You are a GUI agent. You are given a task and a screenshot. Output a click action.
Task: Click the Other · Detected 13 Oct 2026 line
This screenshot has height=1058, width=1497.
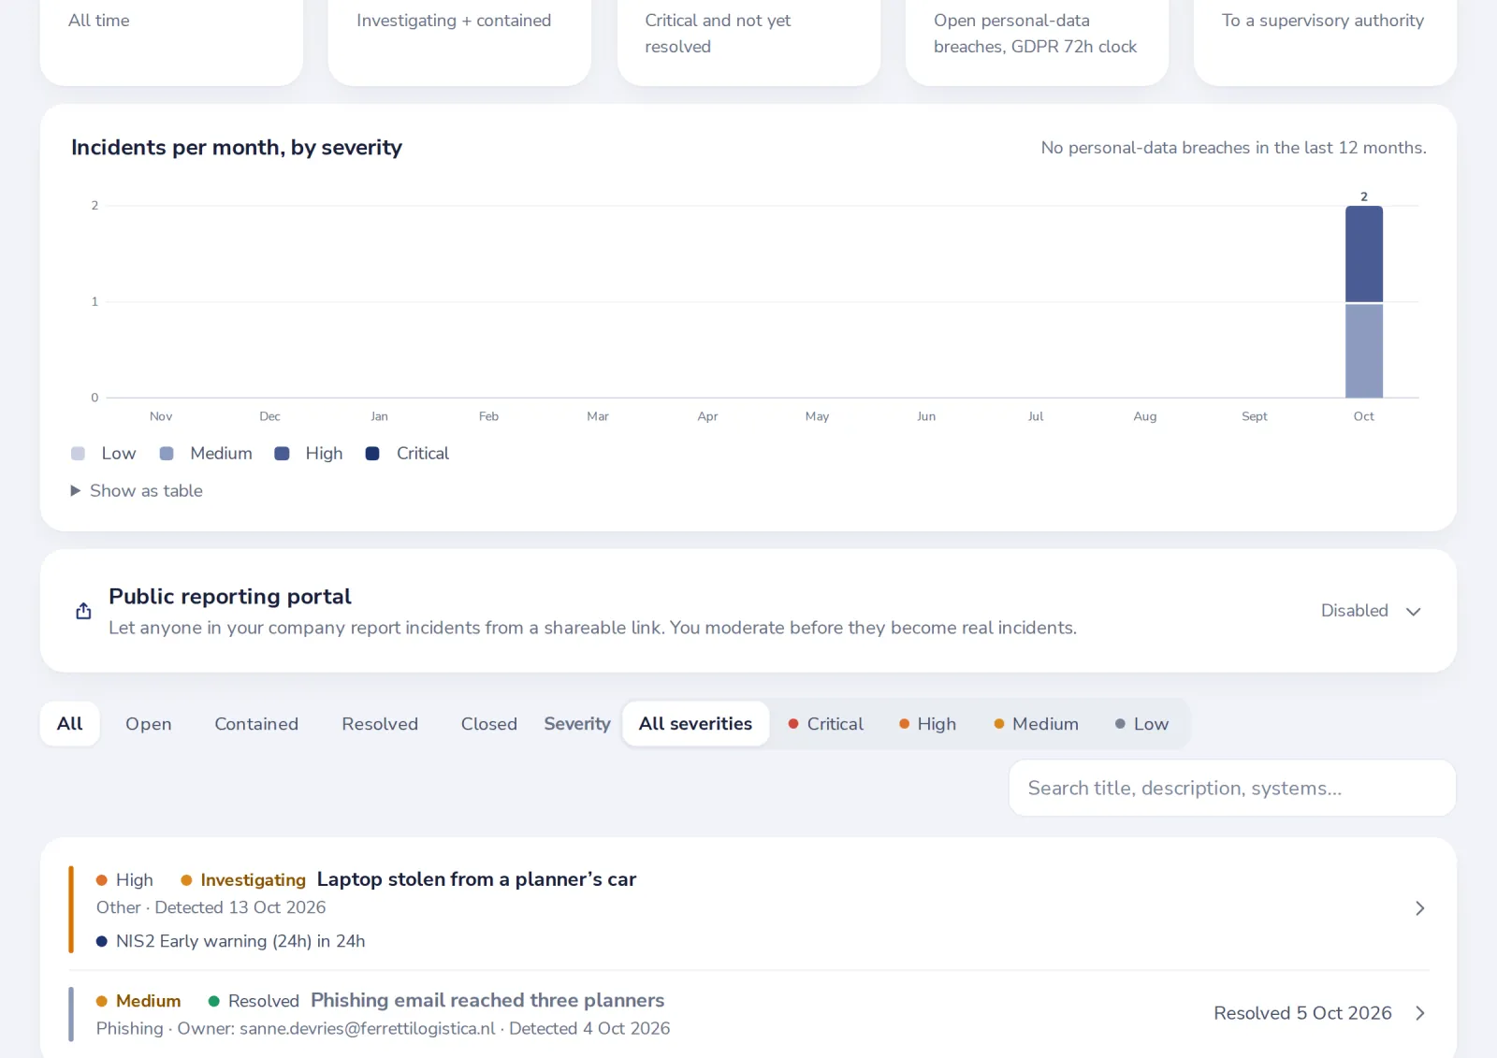[x=211, y=907]
